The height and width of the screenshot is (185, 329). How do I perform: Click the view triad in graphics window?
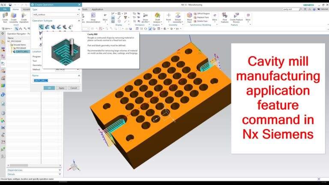click(x=74, y=166)
